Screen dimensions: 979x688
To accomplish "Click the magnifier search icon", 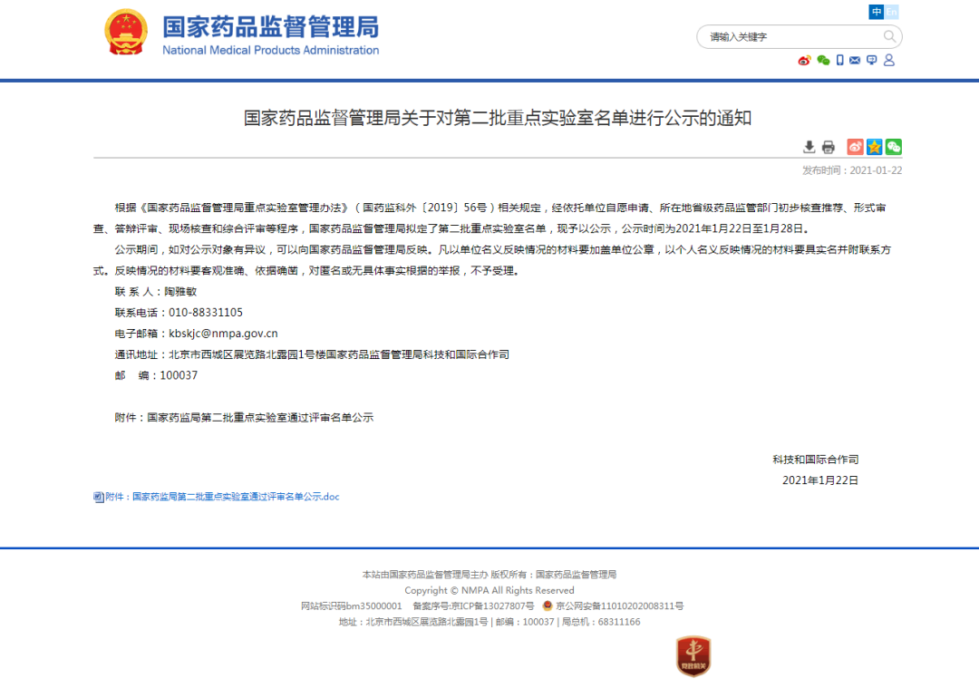I will click(889, 37).
